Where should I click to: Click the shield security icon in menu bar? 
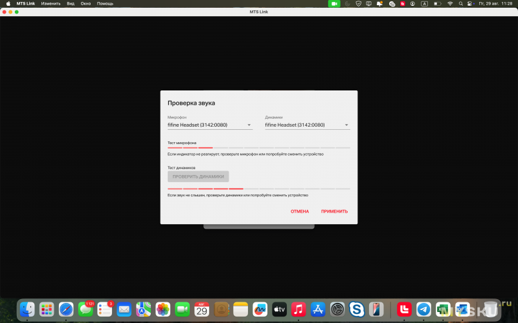coord(359,4)
